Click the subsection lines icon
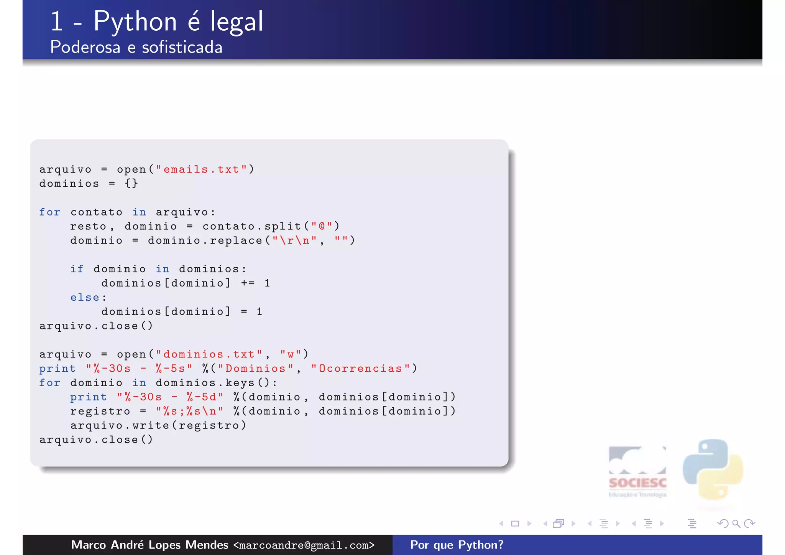This screenshot has height=555, width=785. 604,524
